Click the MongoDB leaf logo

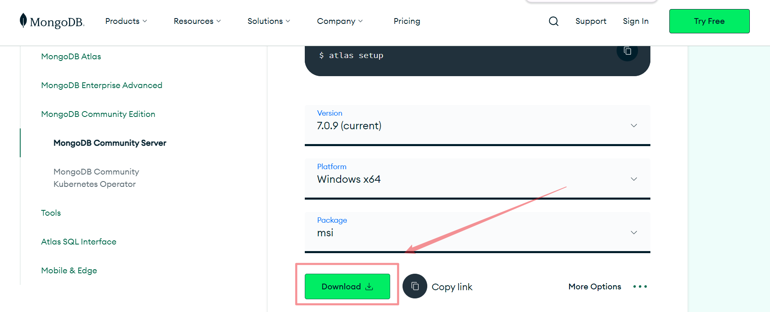(x=24, y=20)
